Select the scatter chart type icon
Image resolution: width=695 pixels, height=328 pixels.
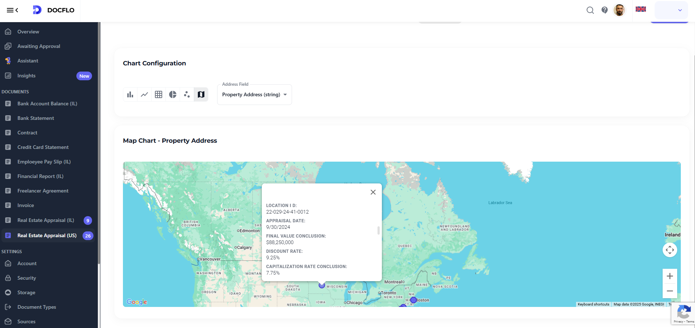click(x=187, y=94)
